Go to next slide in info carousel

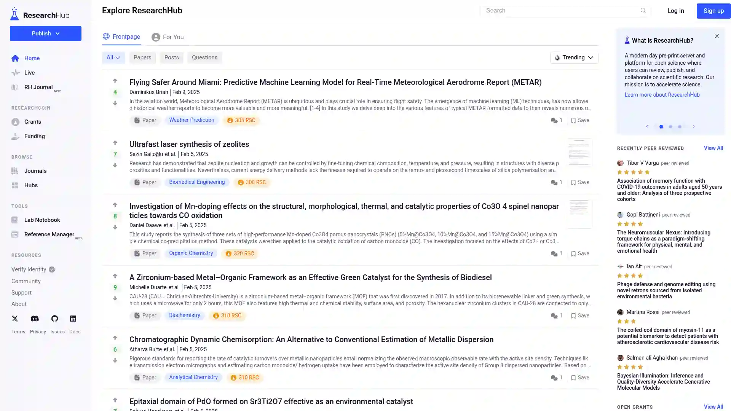tap(693, 126)
